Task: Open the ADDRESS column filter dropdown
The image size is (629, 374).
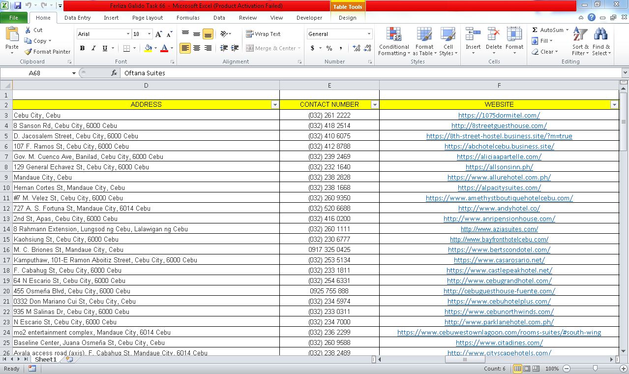Action: (x=275, y=104)
